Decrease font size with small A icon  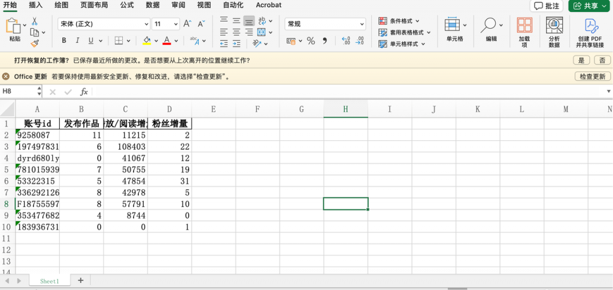(x=201, y=24)
